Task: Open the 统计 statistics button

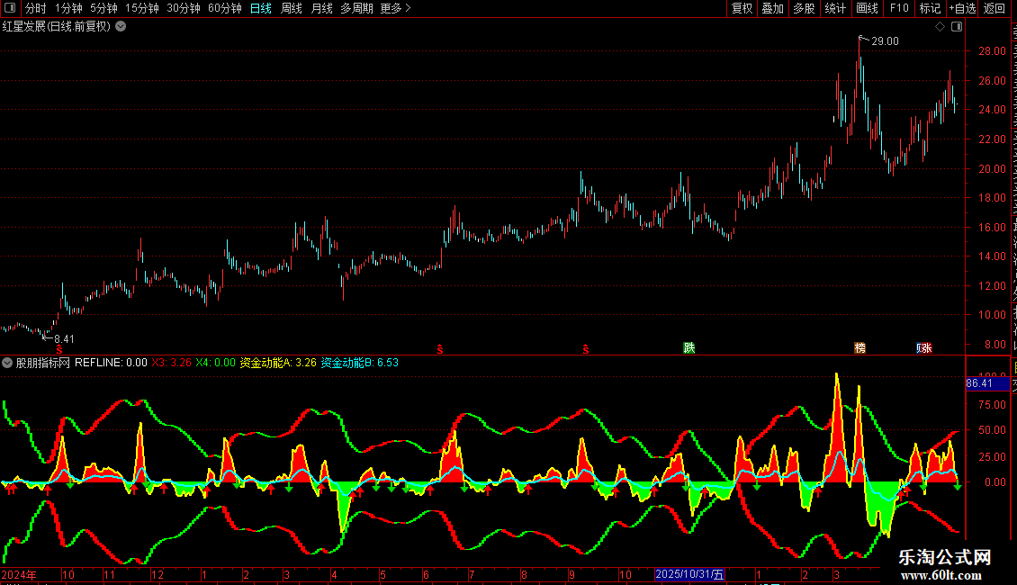Action: pos(835,8)
